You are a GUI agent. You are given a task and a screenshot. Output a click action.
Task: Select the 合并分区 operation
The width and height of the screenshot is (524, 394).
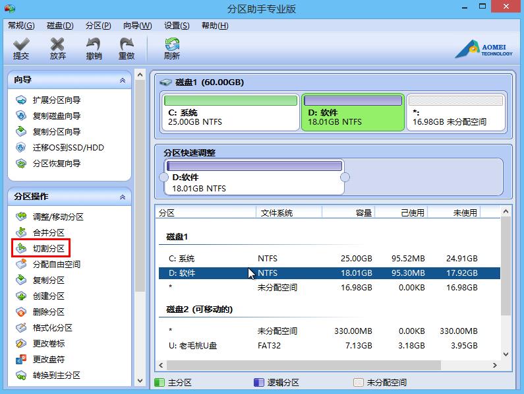point(40,232)
